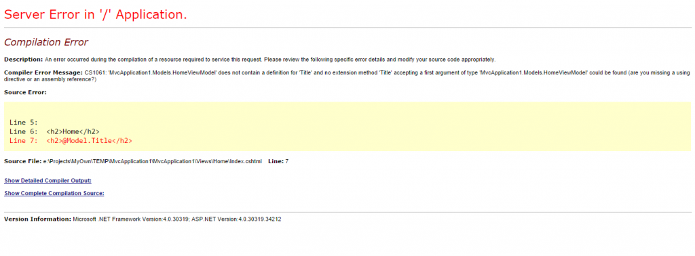Click the Source File label
695x256 pixels.
coord(22,161)
